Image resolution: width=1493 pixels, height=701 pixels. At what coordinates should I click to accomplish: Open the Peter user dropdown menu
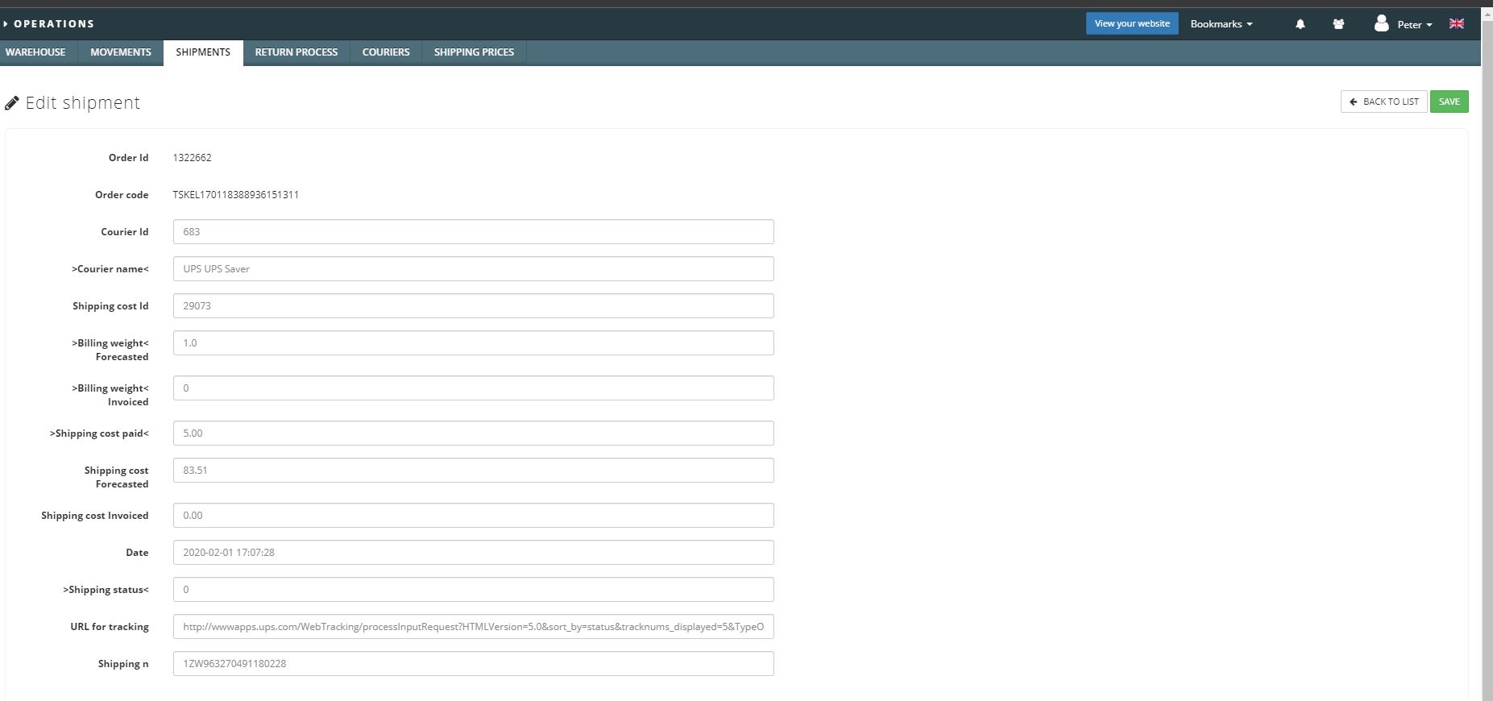tap(1415, 24)
